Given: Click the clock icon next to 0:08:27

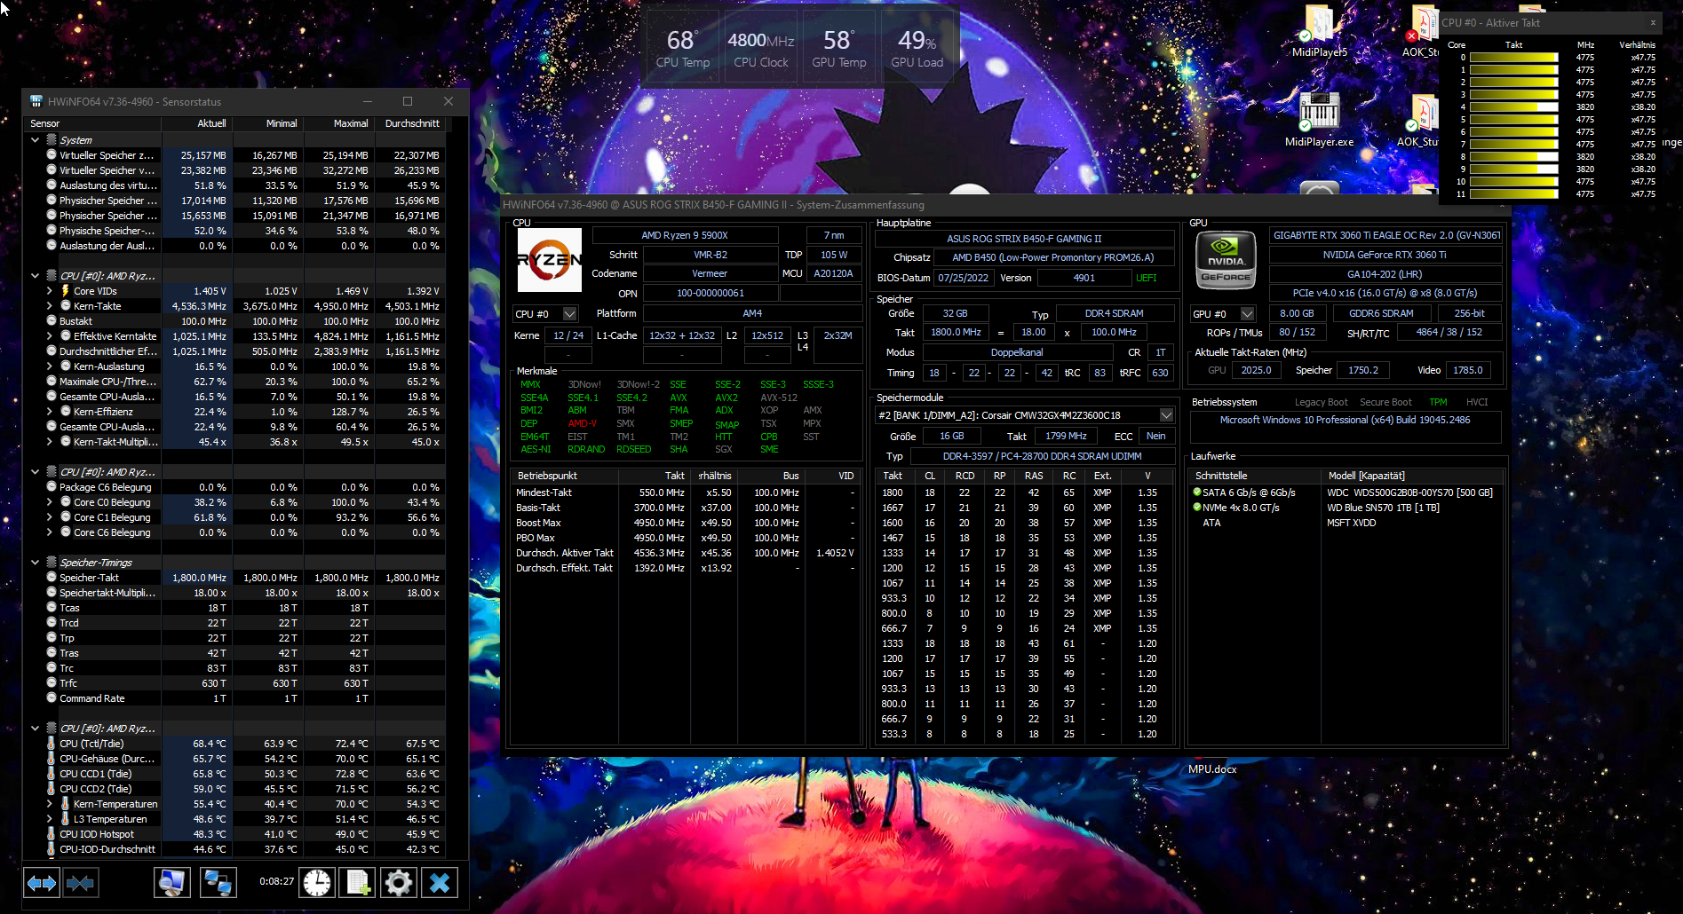Looking at the screenshot, I should (317, 883).
